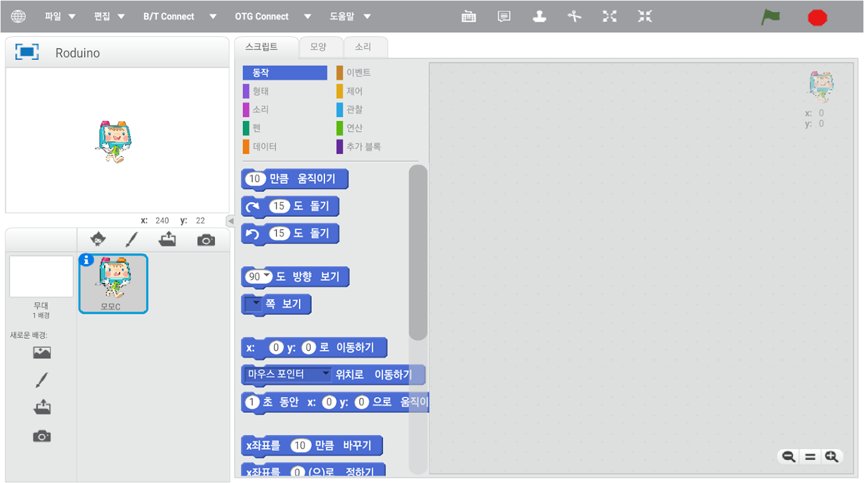Click the shrink sprite icon
The height and width of the screenshot is (483, 864).
pyautogui.click(x=645, y=17)
